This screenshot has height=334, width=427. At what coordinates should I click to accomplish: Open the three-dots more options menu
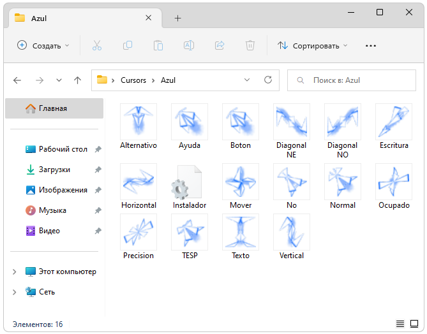tap(371, 45)
